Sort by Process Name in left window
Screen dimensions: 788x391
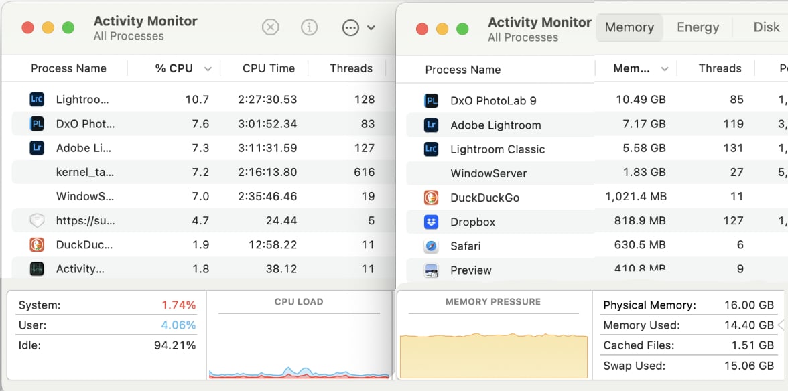pyautogui.click(x=68, y=68)
